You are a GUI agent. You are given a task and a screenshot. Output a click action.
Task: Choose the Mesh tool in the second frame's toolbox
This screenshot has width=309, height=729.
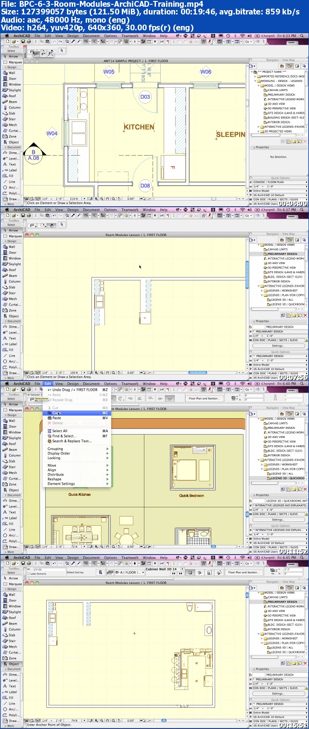pyautogui.click(x=12, y=299)
